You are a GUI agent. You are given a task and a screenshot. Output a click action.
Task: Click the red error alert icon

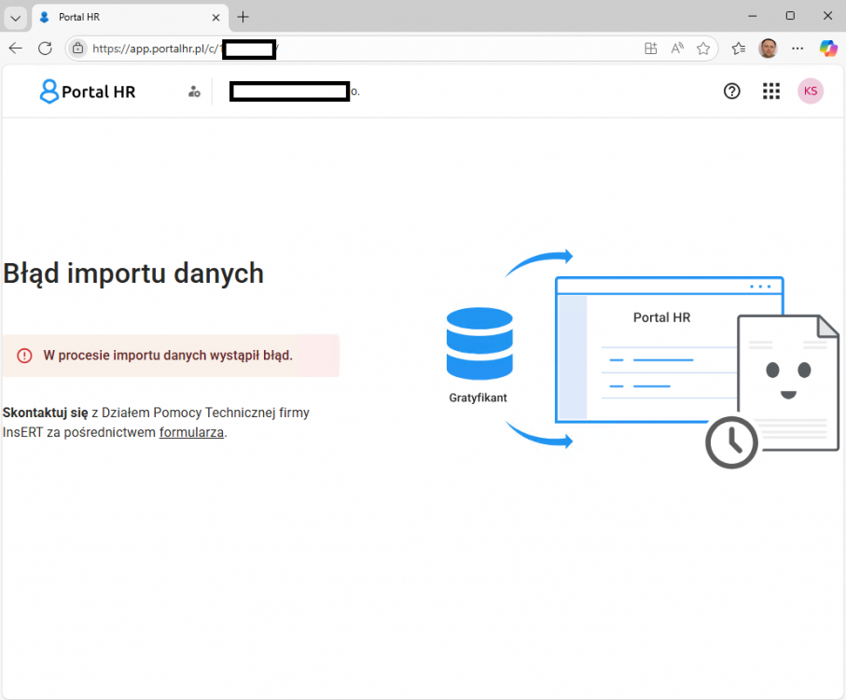pos(24,356)
